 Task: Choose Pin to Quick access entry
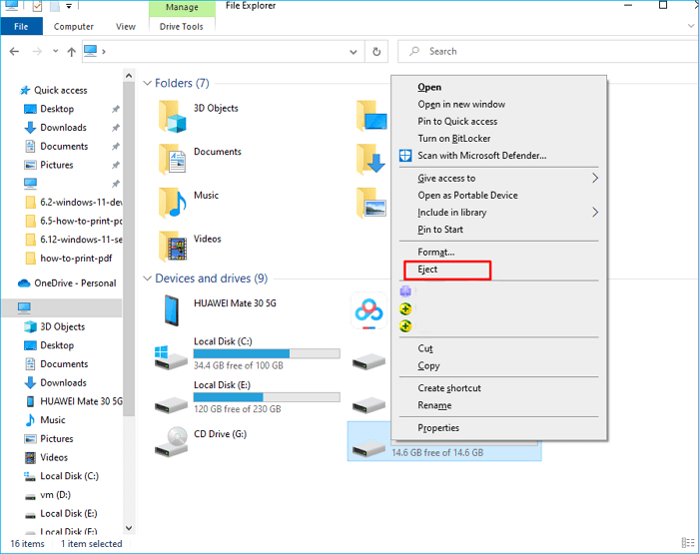457,121
